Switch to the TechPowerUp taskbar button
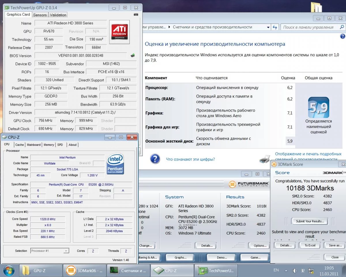The image size is (346, 277). 216,271
